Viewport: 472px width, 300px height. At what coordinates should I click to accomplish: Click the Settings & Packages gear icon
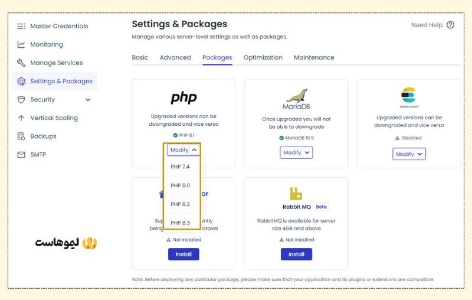pos(21,81)
